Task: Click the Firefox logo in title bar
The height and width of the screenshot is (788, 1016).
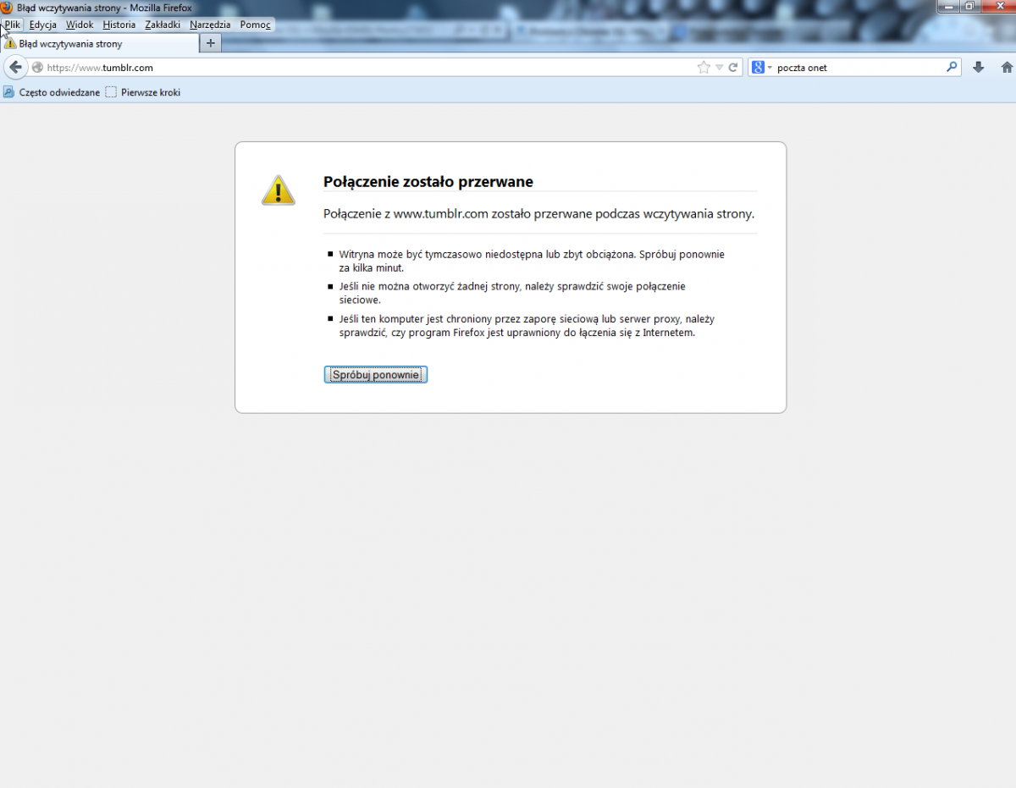Action: click(x=7, y=8)
